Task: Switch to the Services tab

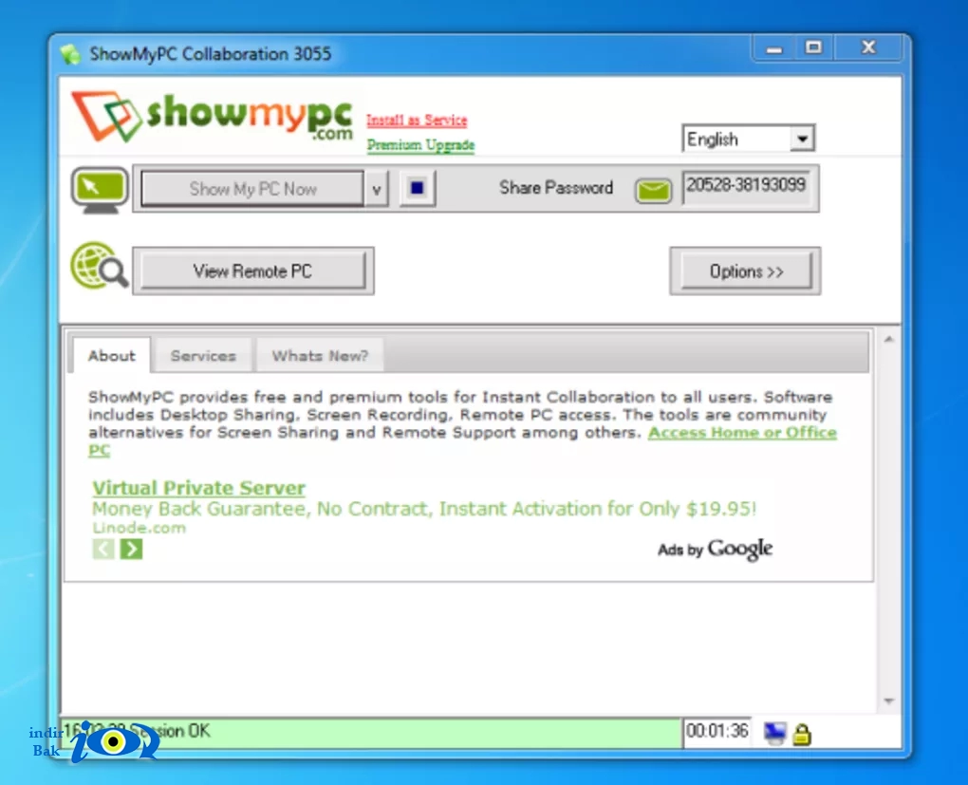Action: pos(203,356)
